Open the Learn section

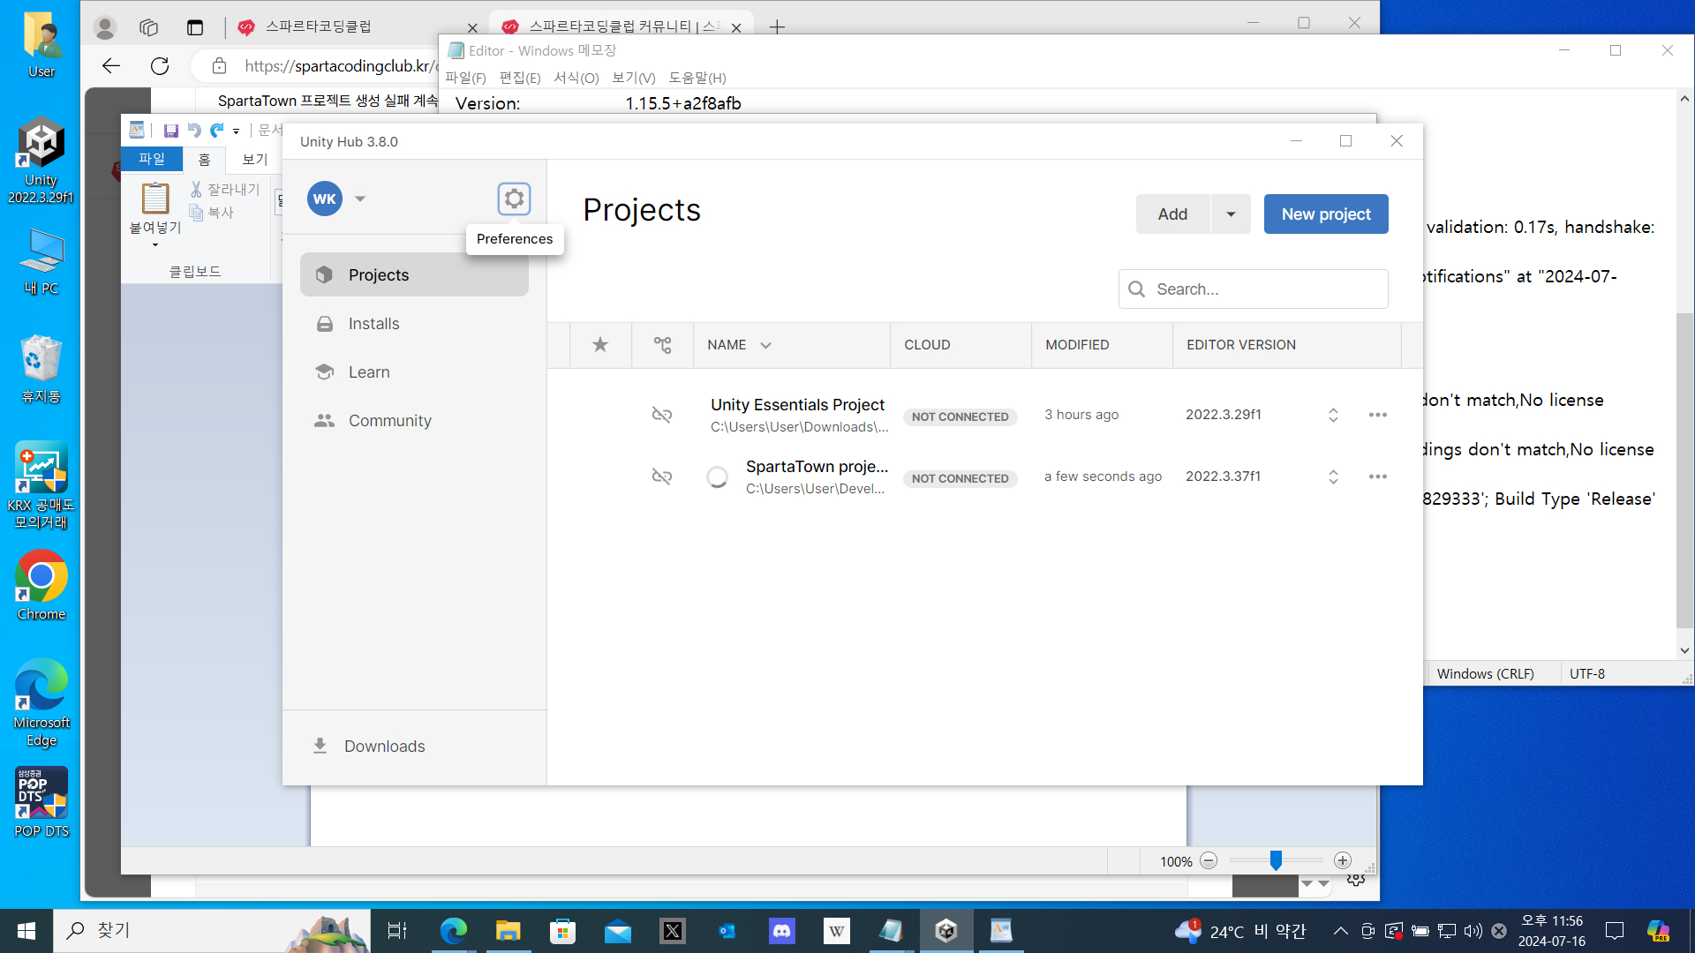point(414,372)
